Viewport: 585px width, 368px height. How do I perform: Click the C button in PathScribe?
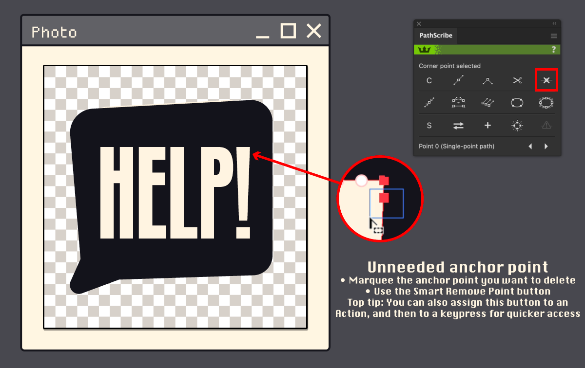pos(429,81)
